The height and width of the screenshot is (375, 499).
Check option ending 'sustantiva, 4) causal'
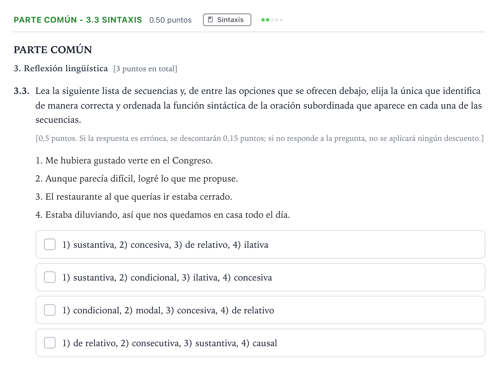[x=50, y=343]
